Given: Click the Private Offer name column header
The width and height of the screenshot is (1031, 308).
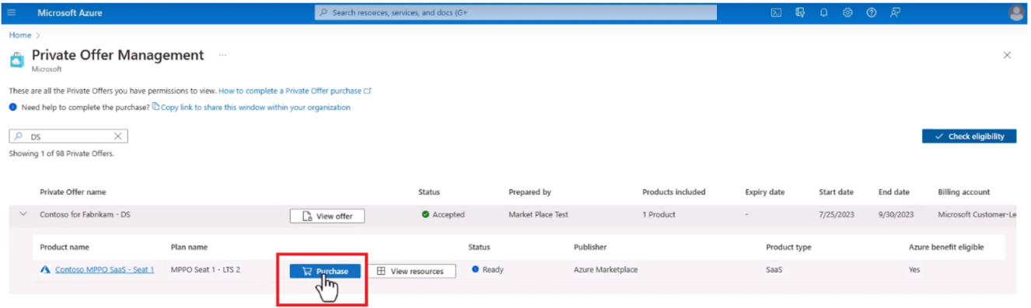Looking at the screenshot, I should tap(73, 192).
